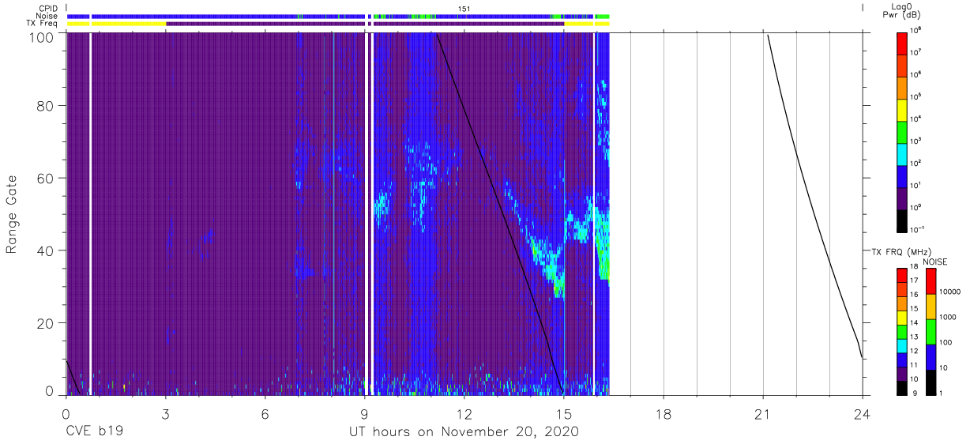
Task: Click the 40 tick on Range Gate axis
Action: pos(47,250)
